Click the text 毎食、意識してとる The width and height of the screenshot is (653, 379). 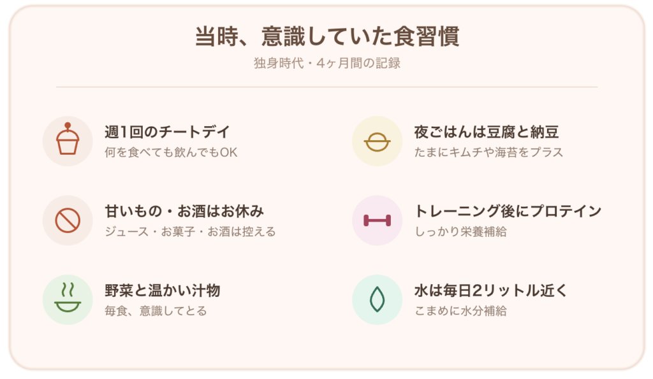click(156, 311)
